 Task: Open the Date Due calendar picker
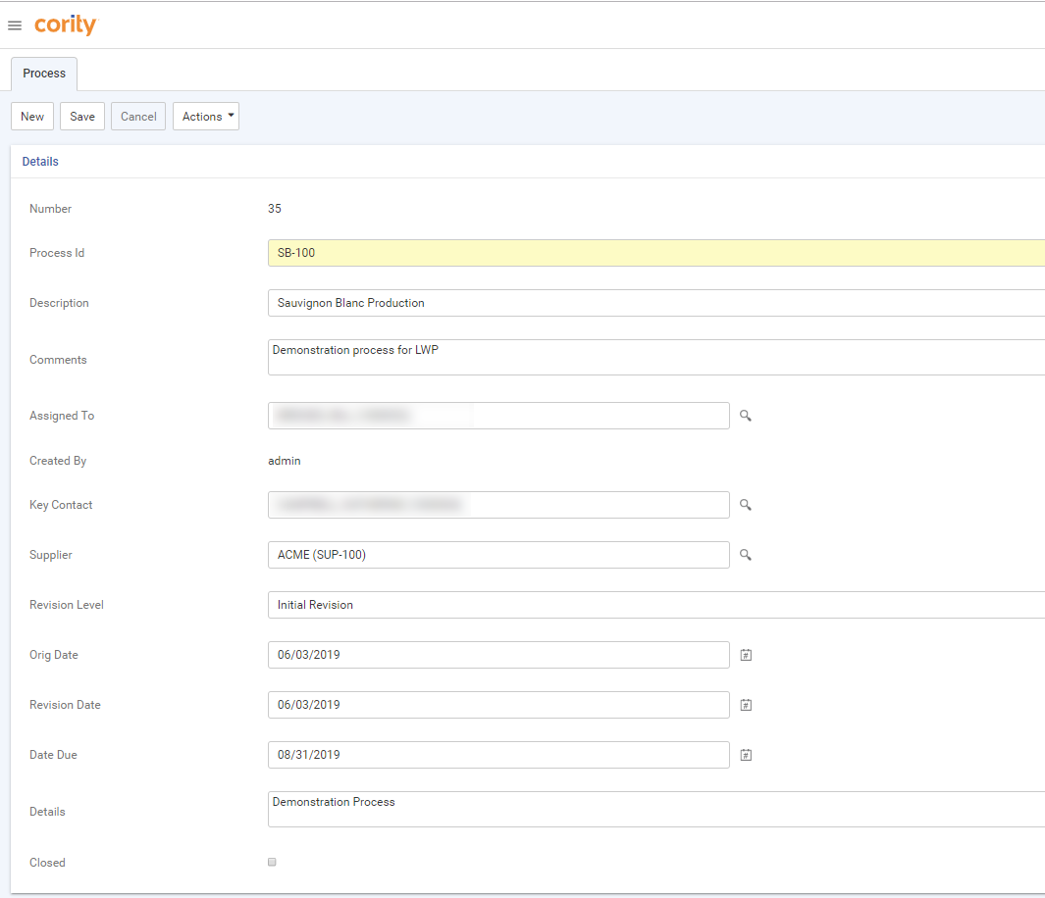[746, 755]
